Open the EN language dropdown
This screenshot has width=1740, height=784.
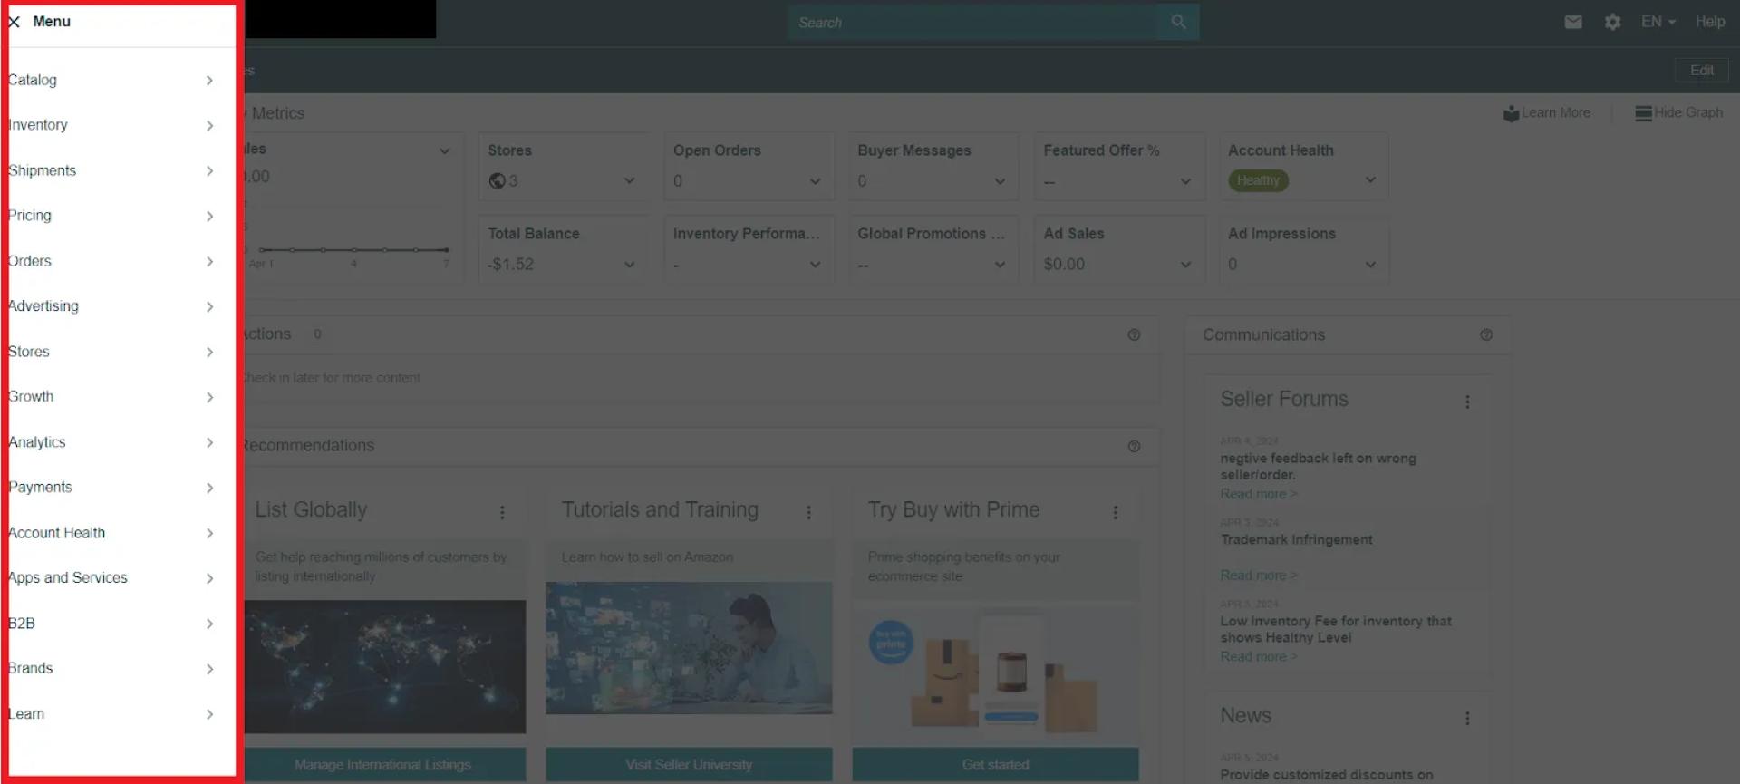(1658, 22)
